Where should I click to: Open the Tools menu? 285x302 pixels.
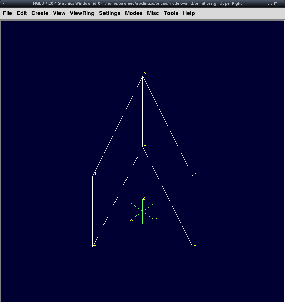point(171,13)
